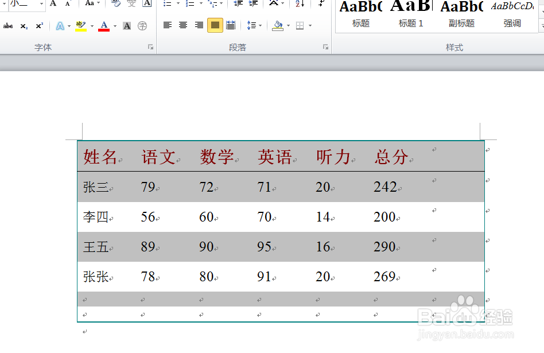The height and width of the screenshot is (353, 544).
Task: Click header cell 语文
Action: coord(158,157)
